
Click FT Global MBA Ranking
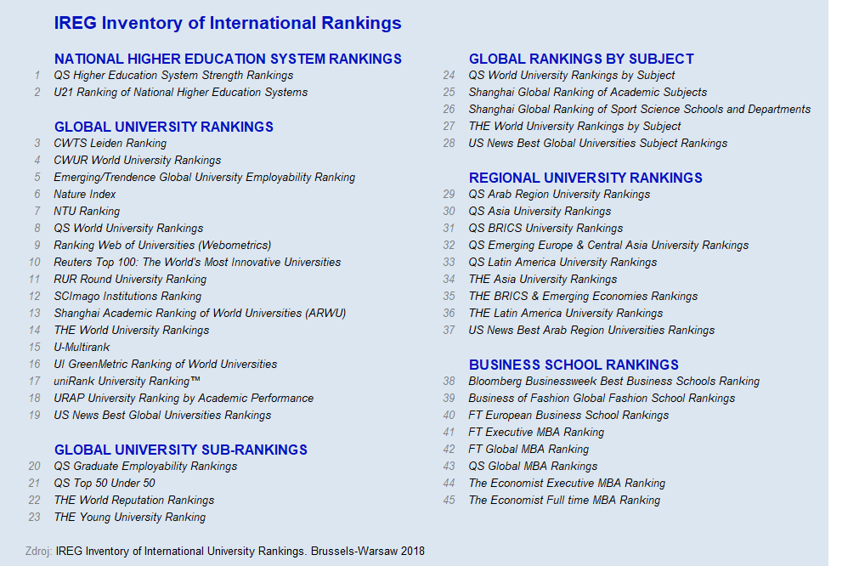tap(529, 449)
